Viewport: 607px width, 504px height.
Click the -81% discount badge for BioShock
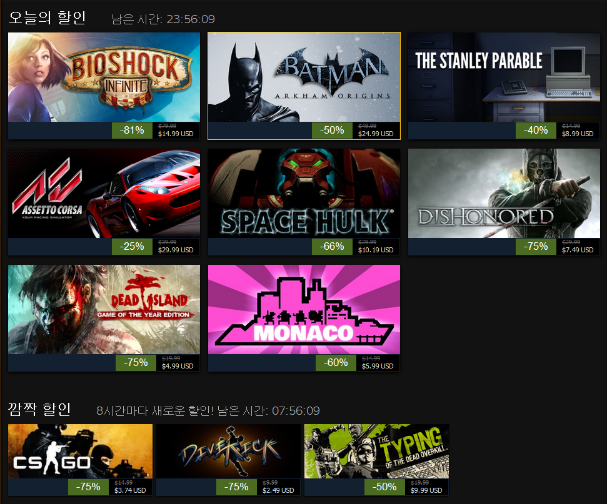132,131
